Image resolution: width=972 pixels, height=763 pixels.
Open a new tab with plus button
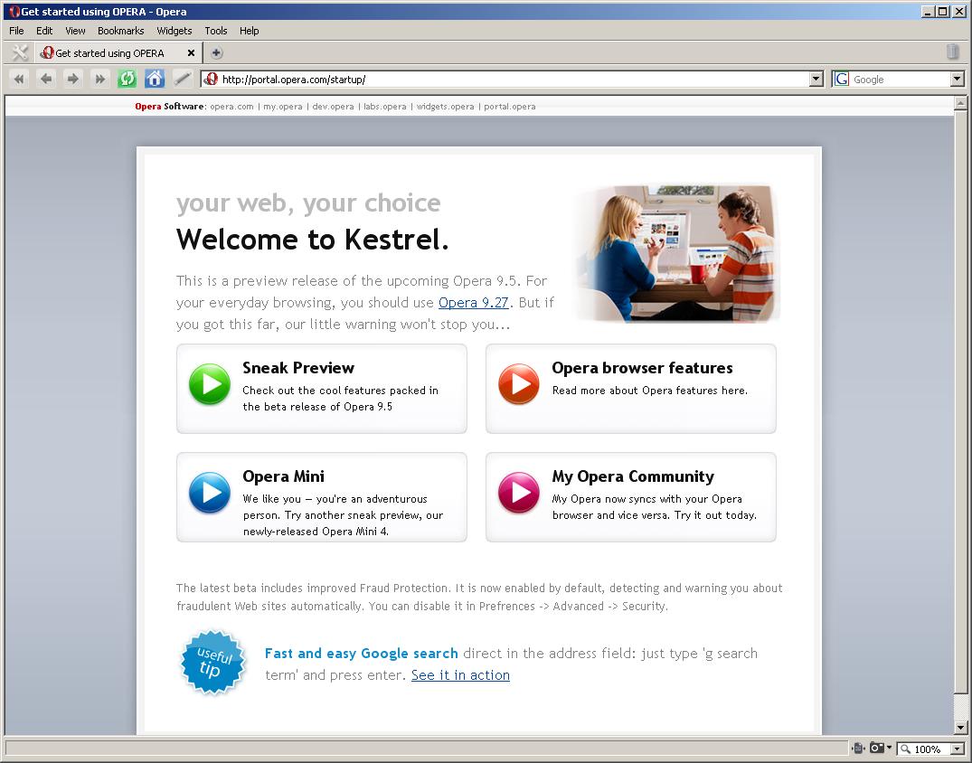216,53
